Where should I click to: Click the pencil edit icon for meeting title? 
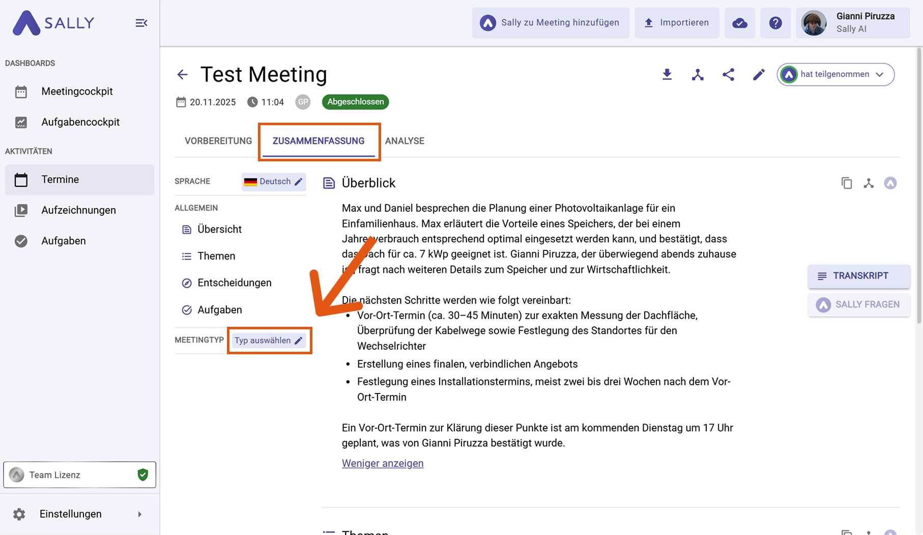tap(759, 75)
